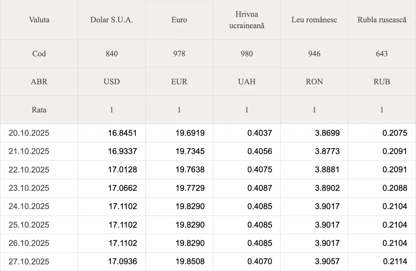The image size is (416, 271).
Task: Click Euro rate 19.7345
Action: pos(190,152)
